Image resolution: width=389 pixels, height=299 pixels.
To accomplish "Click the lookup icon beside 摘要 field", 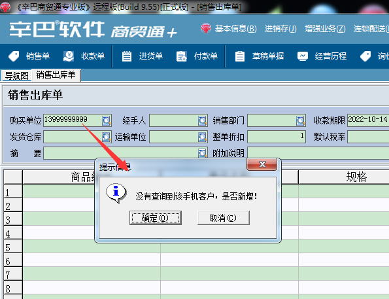I will 202,152.
